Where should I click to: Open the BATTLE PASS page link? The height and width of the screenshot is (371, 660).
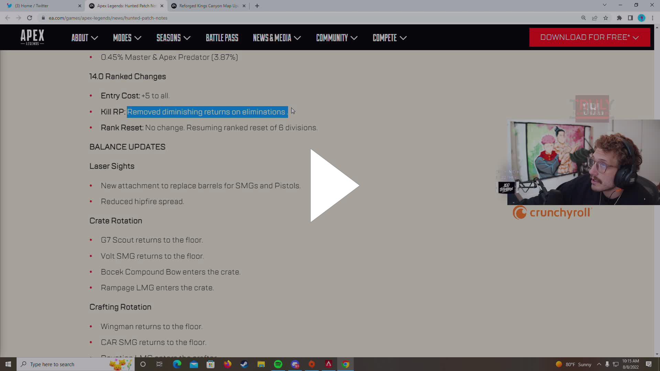[222, 38]
